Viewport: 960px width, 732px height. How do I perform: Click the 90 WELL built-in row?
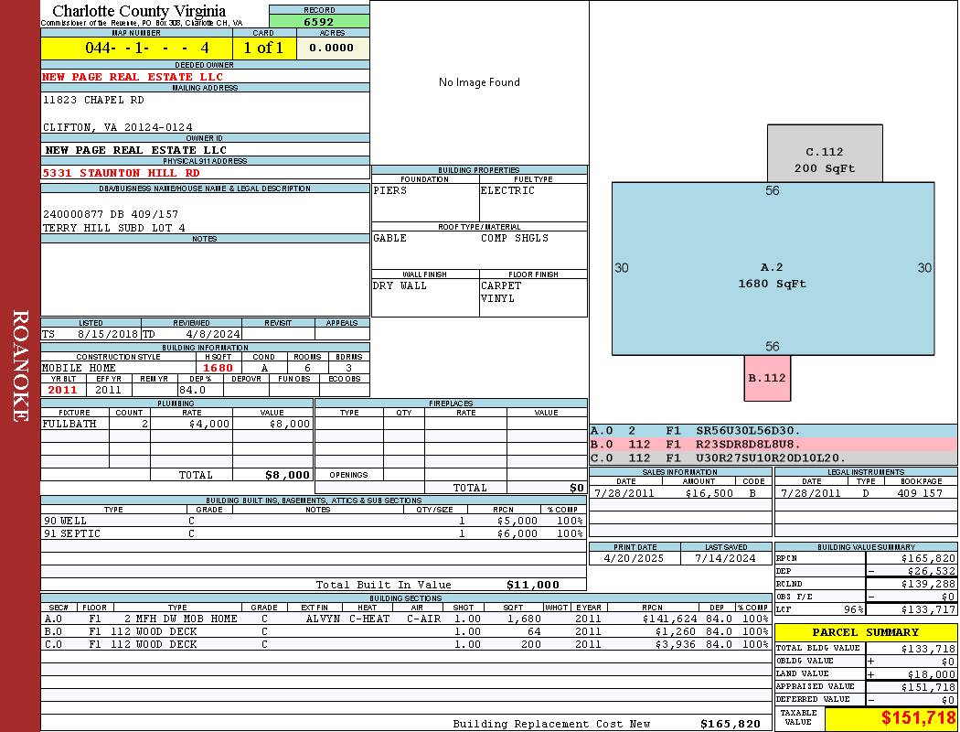[311, 520]
